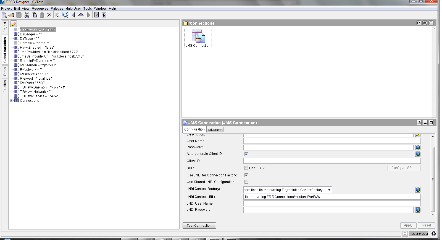The image size is (442, 240).
Task: Click the Delete X toolbar icon
Action: (49, 15)
